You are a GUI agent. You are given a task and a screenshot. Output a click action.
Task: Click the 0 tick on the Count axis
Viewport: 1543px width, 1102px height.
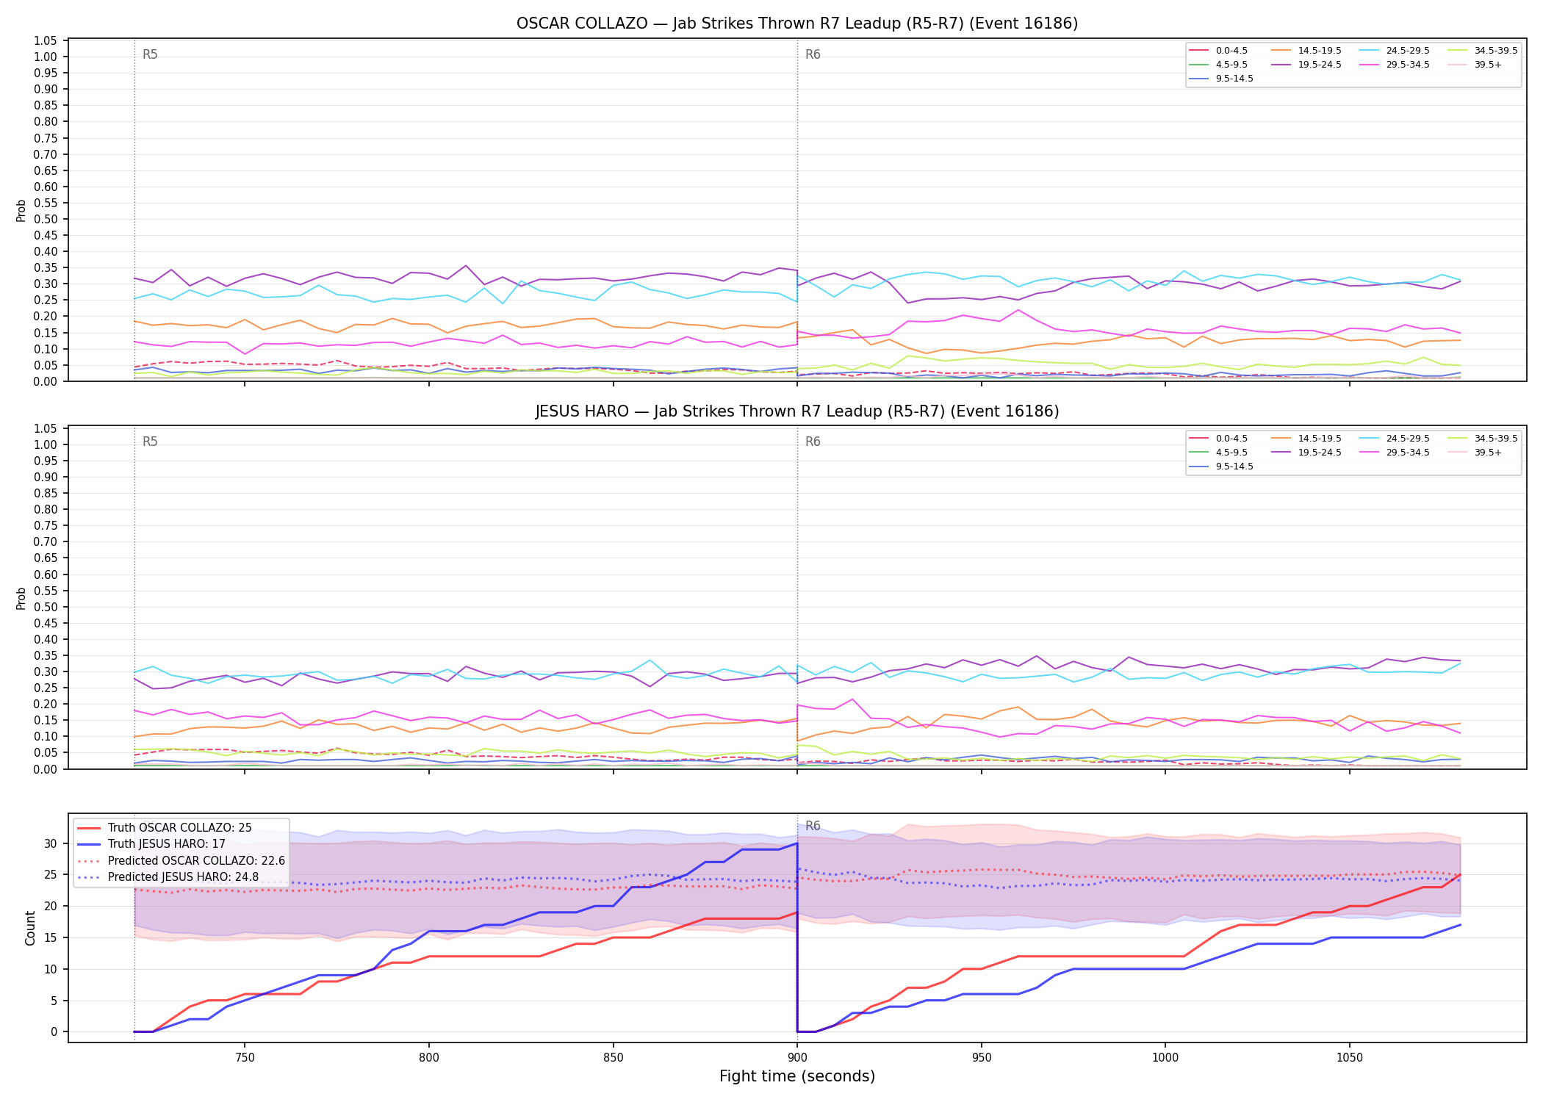pos(54,1032)
